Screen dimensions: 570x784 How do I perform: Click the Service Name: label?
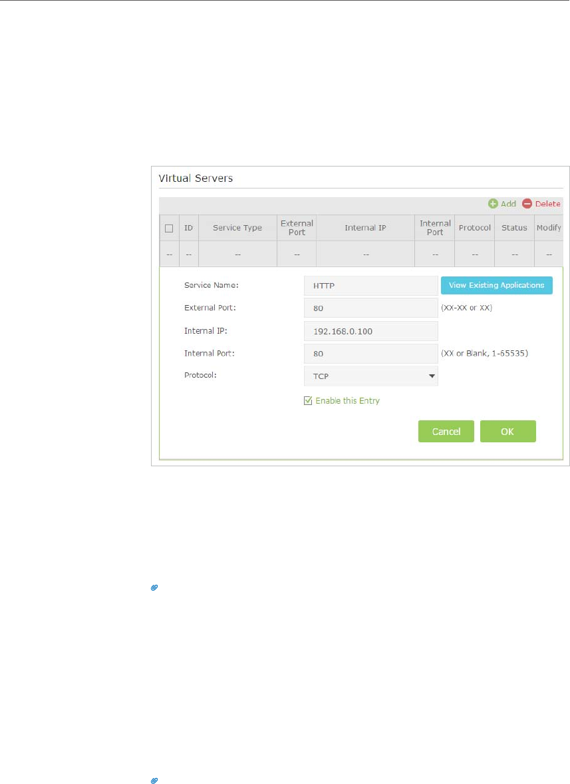point(212,285)
